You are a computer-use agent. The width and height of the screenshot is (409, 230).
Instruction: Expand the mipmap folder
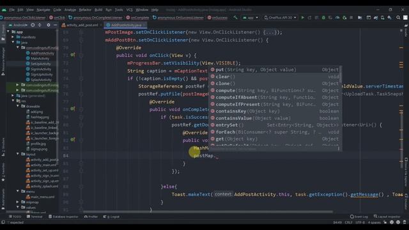[18, 202]
